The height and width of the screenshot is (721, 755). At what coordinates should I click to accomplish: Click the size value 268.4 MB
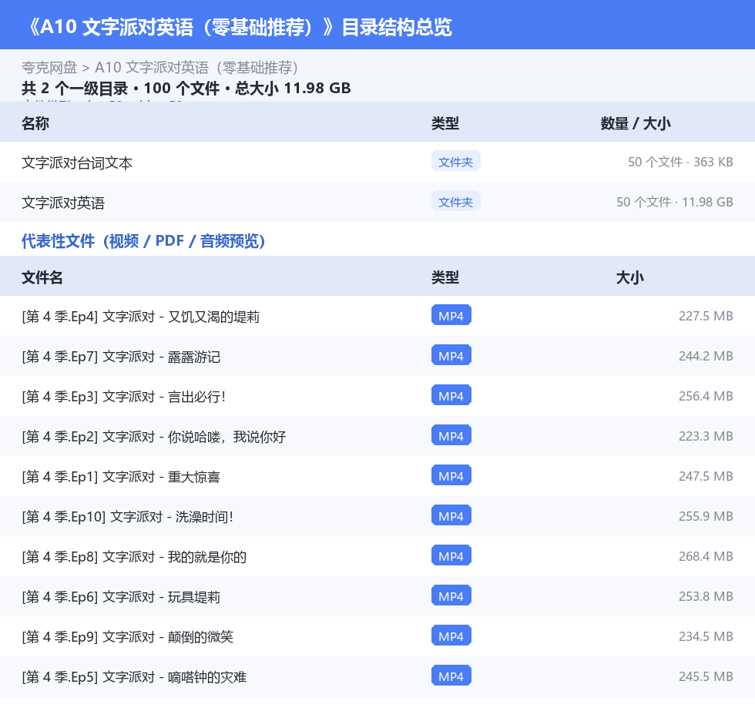pyautogui.click(x=706, y=556)
